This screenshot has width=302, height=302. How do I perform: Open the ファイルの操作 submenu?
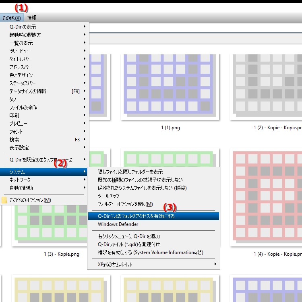click(44, 107)
